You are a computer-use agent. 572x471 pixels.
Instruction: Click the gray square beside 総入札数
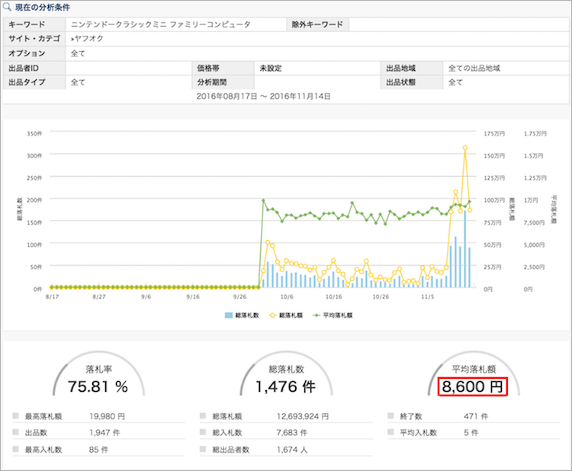pos(204,433)
